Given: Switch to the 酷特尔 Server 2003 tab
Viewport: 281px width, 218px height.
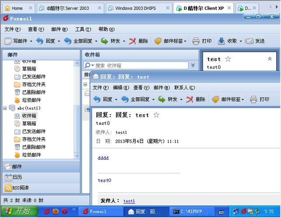Looking at the screenshot, I should coord(70,8).
